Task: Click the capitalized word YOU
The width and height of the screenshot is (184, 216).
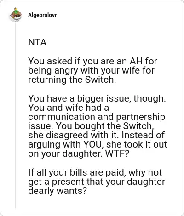Action: coord(93,144)
